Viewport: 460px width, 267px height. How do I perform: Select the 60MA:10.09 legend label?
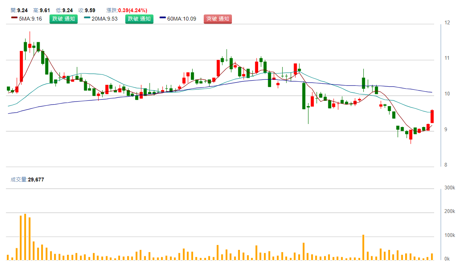182,19
